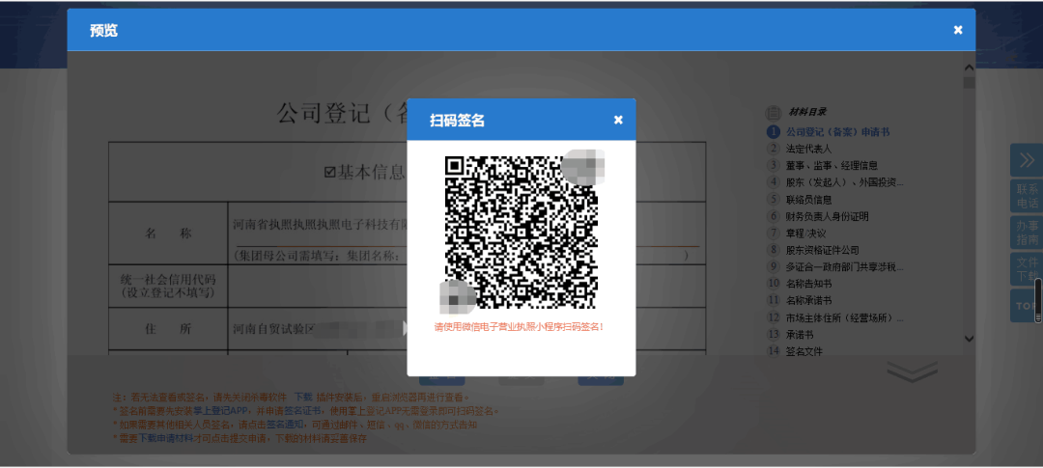
Task: Open 名称承诺书 document entry
Action: click(x=809, y=300)
